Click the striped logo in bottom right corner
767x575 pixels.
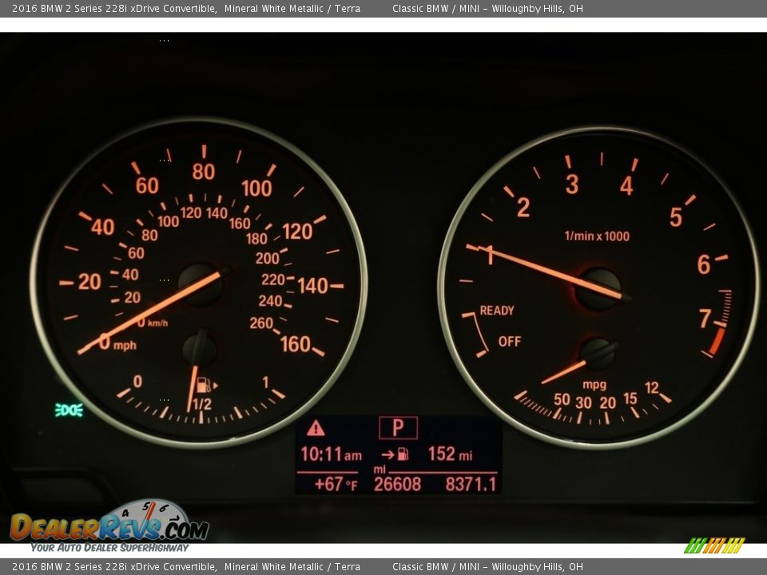click(x=713, y=545)
